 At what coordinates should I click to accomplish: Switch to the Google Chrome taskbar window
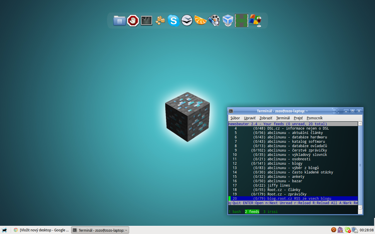41,230
